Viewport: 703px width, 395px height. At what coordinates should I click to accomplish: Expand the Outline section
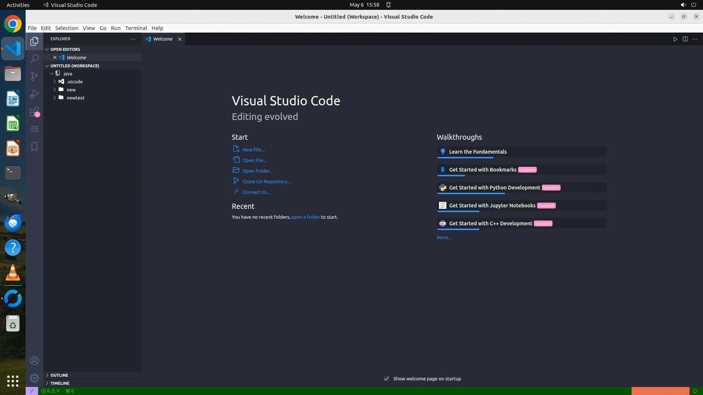click(x=59, y=375)
